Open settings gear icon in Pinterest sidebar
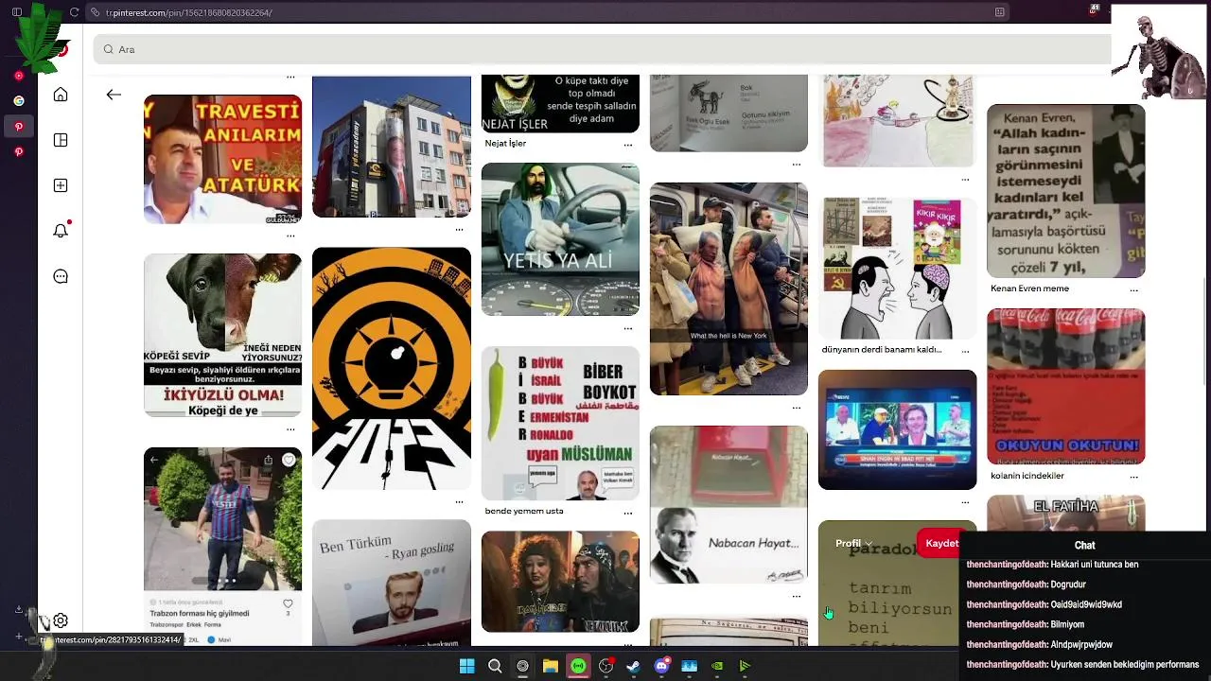This screenshot has width=1211, height=681. click(61, 620)
